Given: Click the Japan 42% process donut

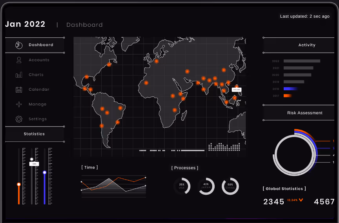Looking at the screenshot, I should pyautogui.click(x=206, y=186).
